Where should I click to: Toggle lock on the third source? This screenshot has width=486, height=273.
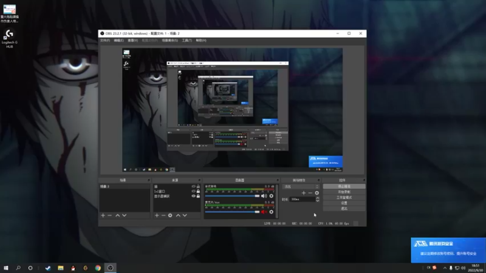click(198, 196)
